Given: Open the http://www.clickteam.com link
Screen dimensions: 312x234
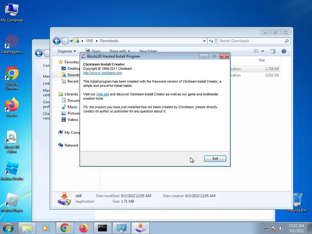Looking at the screenshot, I should (102, 73).
